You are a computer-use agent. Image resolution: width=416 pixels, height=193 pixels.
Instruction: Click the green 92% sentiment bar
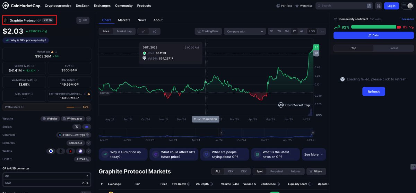373,27
